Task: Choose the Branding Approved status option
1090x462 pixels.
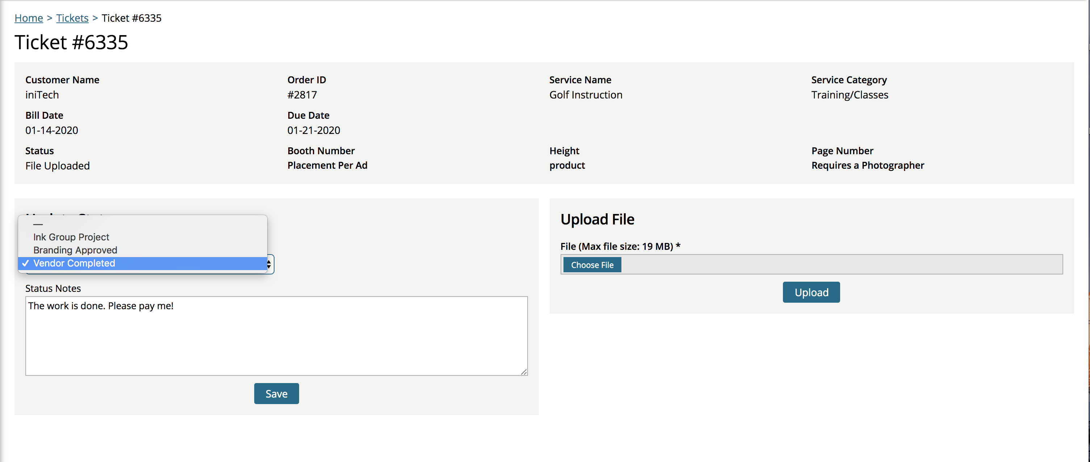Action: pos(75,250)
